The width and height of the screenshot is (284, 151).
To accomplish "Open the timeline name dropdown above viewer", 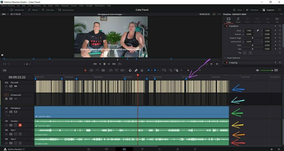I will click(111, 14).
